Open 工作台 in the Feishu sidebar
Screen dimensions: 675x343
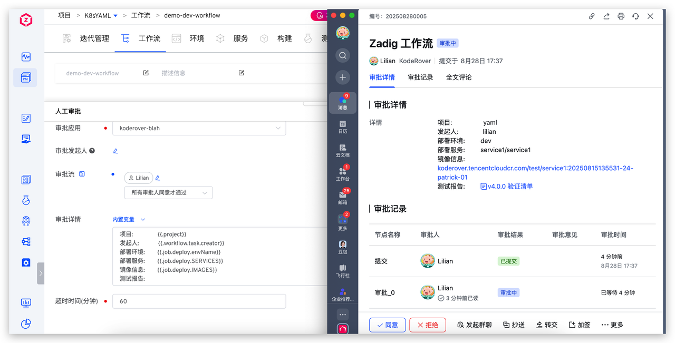(343, 174)
